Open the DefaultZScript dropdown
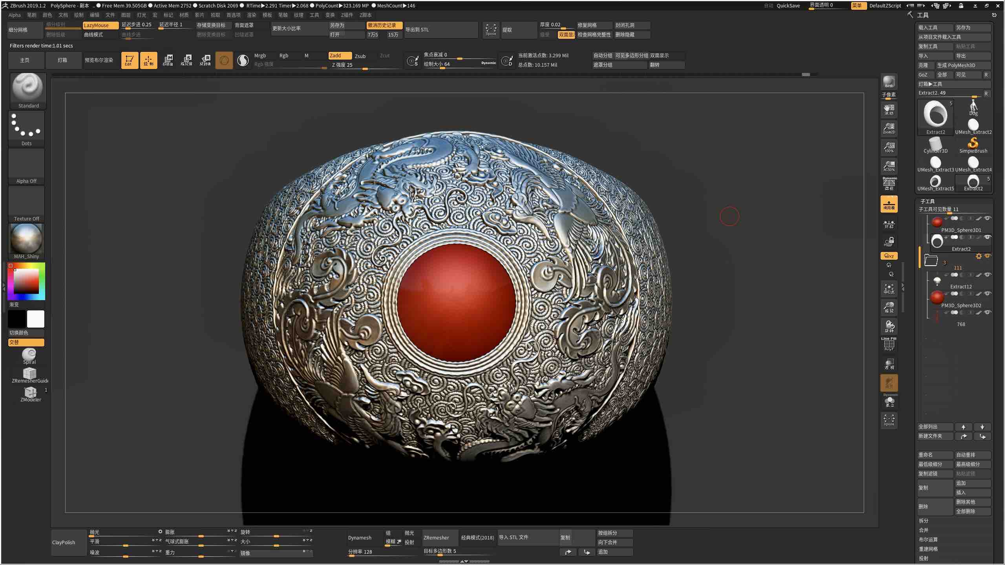This screenshot has width=1005, height=565. pyautogui.click(x=884, y=5)
